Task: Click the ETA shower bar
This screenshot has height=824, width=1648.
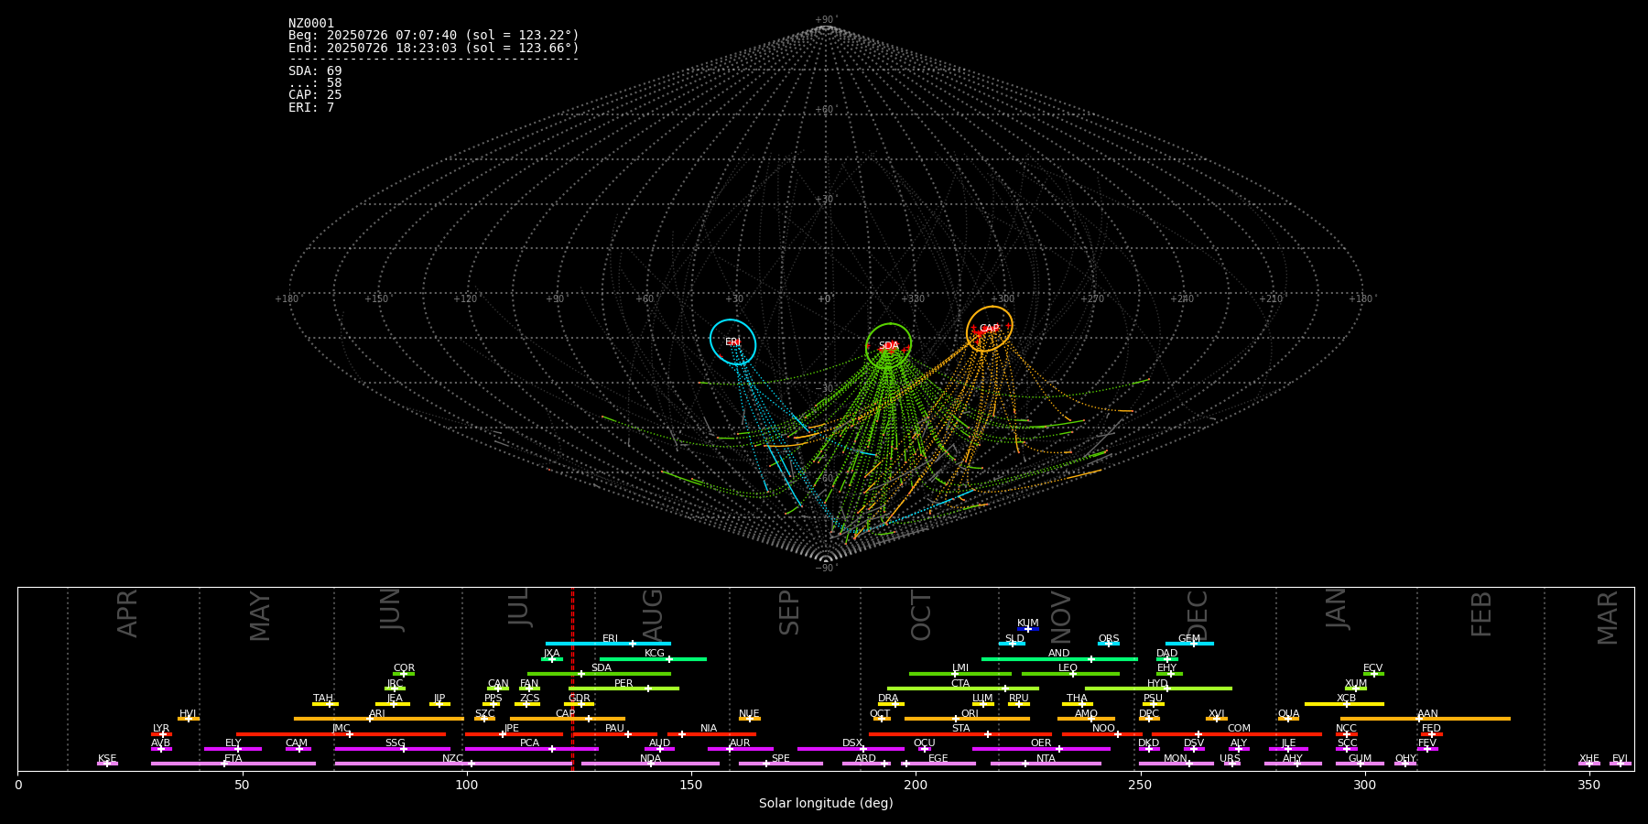Action: tap(233, 764)
